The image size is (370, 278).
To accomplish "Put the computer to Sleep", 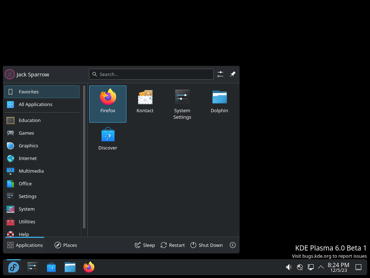I will (x=145, y=245).
